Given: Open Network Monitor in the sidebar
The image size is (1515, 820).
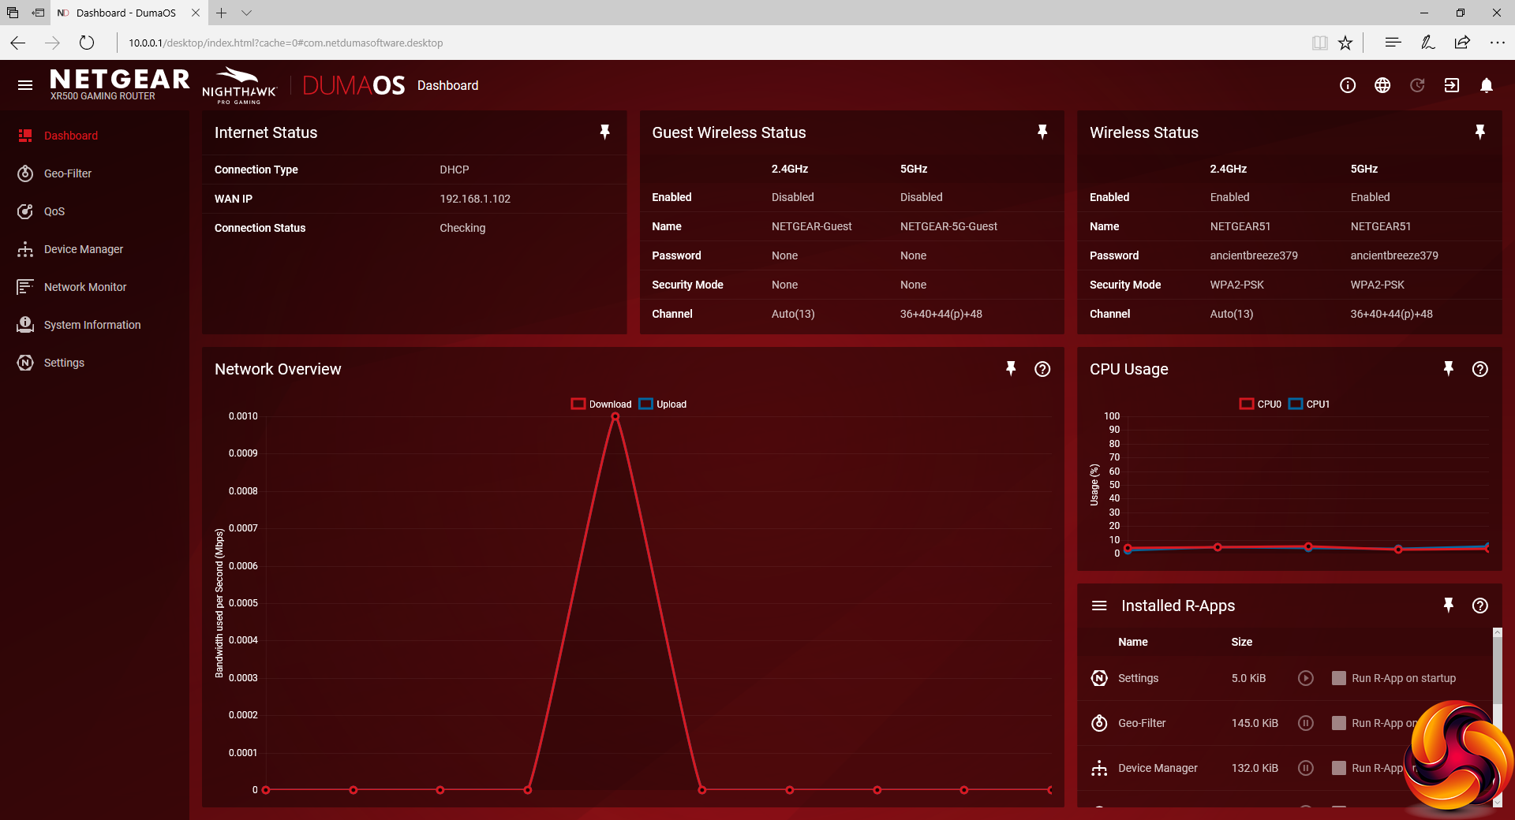Looking at the screenshot, I should (85, 287).
